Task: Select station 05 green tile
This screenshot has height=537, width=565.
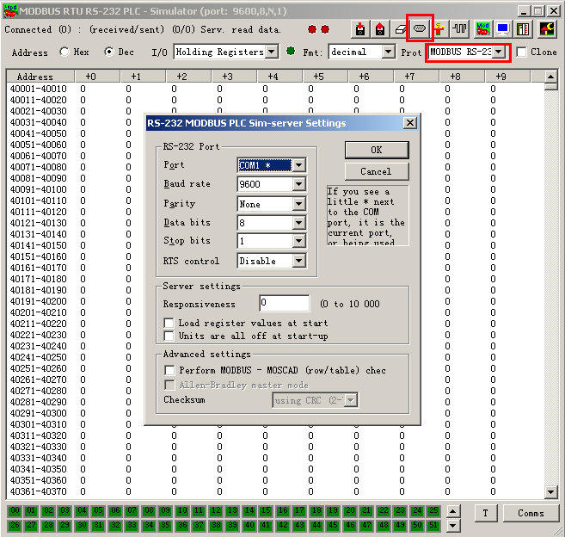Action: click(98, 510)
